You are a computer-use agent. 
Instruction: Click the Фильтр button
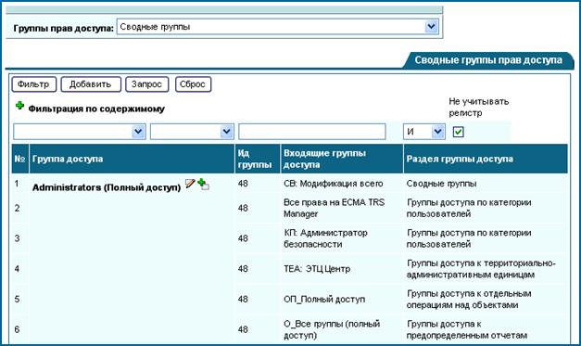[x=33, y=84]
